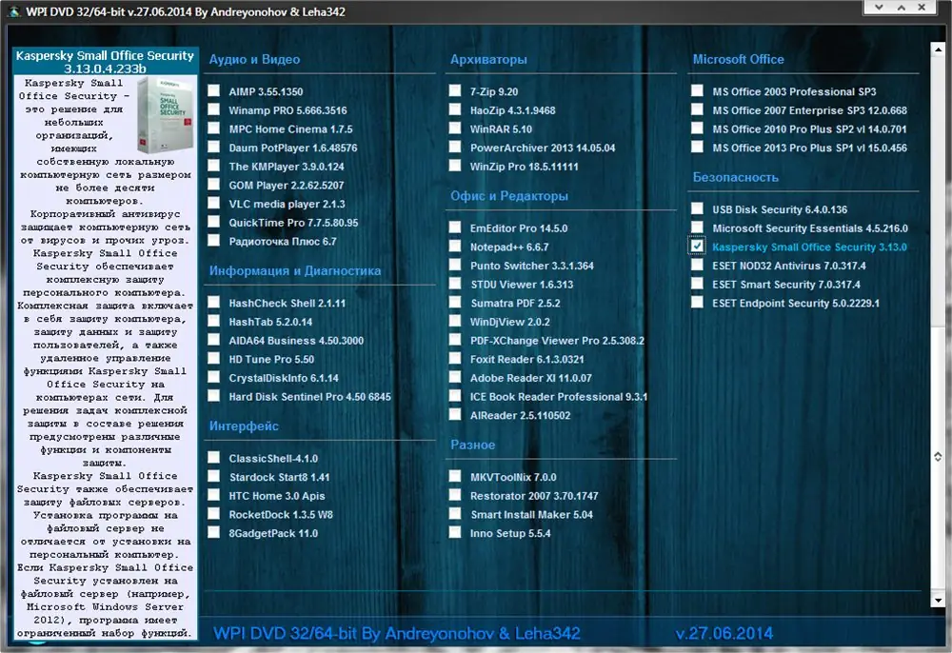Viewport: 952px width, 653px height.
Task: Check PowerArchiver 2013 14.05.04 box
Action: click(455, 148)
